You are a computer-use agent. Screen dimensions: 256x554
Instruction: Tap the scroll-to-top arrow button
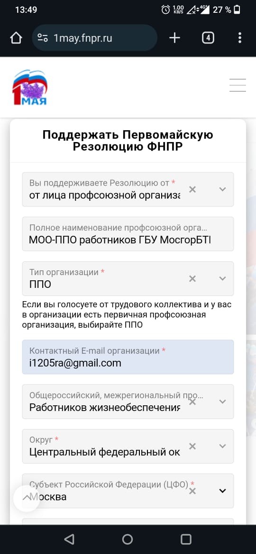(27, 498)
